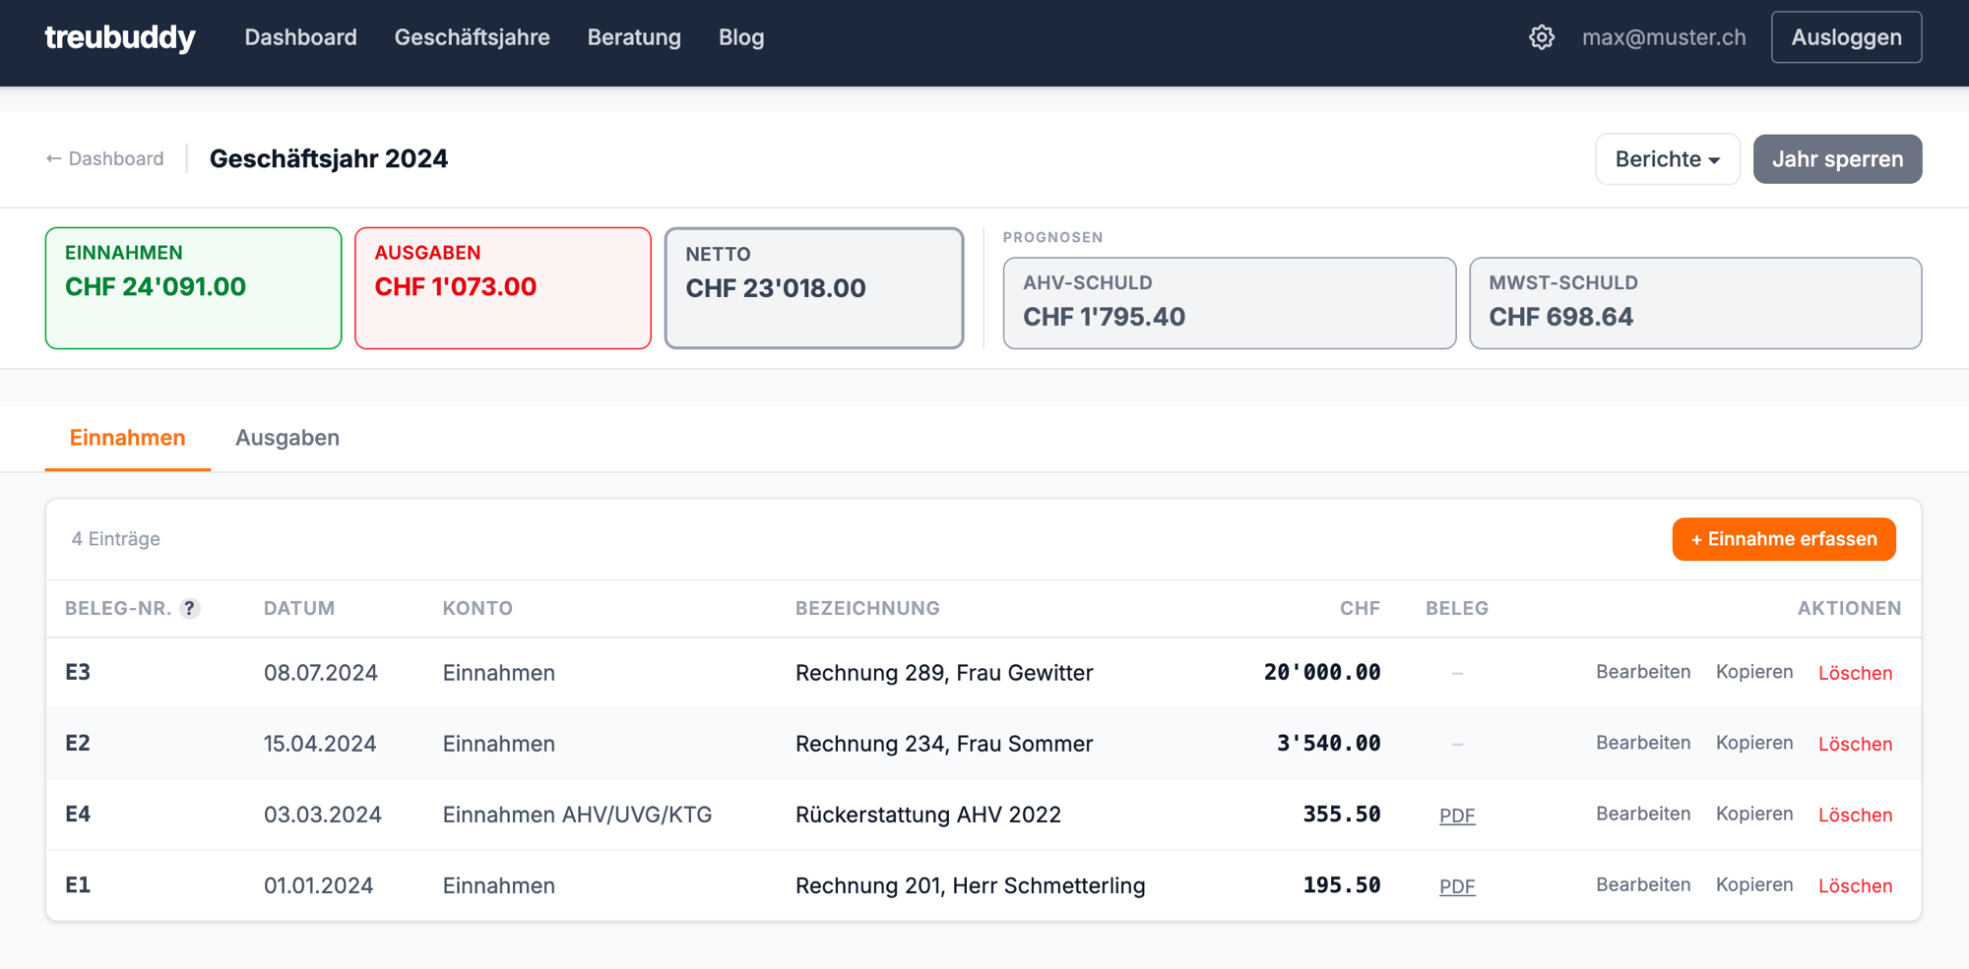Screen dimensions: 1969x969
Task: Click Kopieren for Rechnung 234, Frau Sommer
Action: point(1754,743)
